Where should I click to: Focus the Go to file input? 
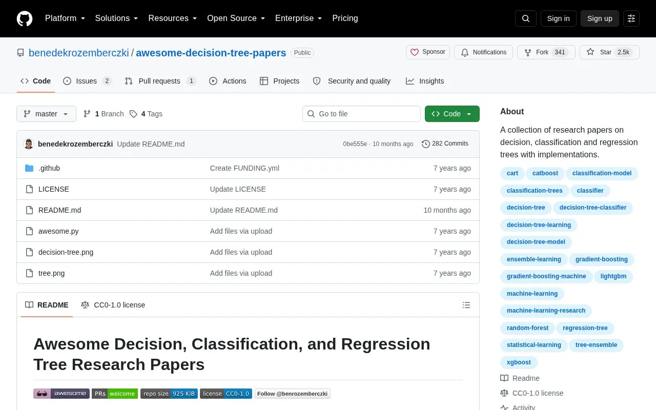pyautogui.click(x=361, y=114)
